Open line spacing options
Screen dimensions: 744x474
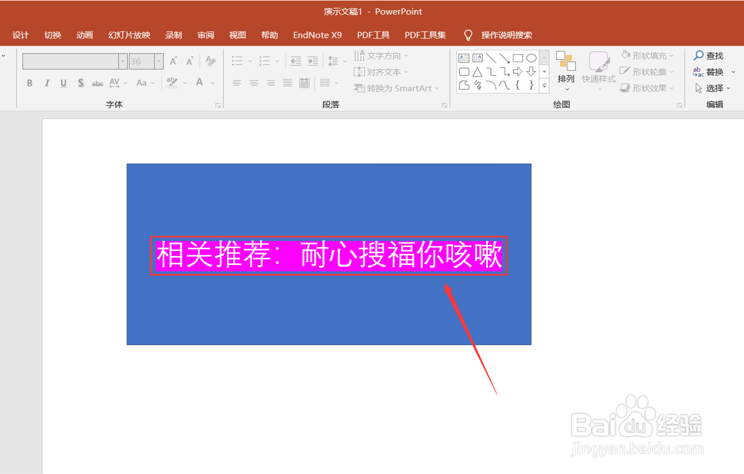click(x=337, y=61)
